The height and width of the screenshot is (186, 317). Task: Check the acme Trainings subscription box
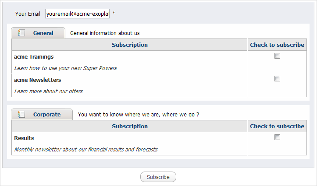(x=277, y=56)
